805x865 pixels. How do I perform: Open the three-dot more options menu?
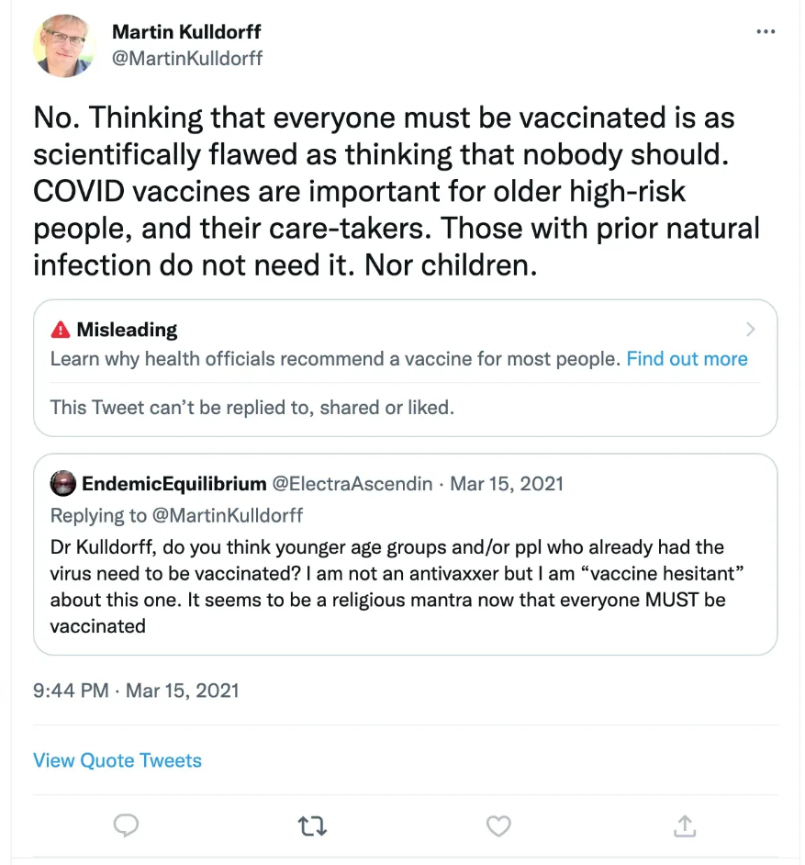766,32
